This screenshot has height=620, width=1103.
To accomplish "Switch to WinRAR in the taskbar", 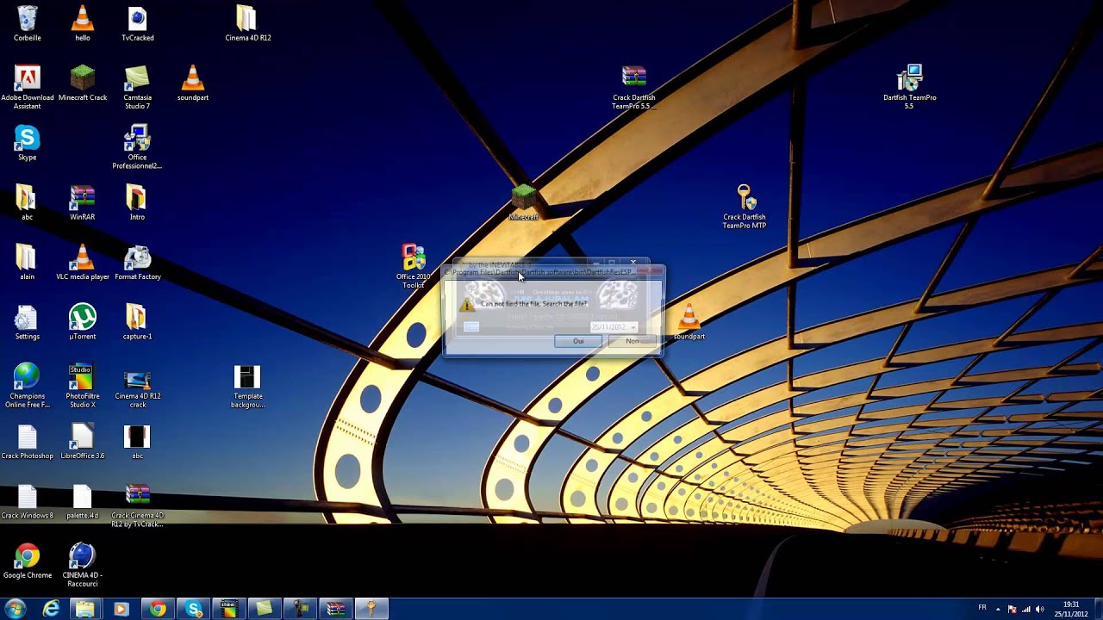I will tap(336, 609).
